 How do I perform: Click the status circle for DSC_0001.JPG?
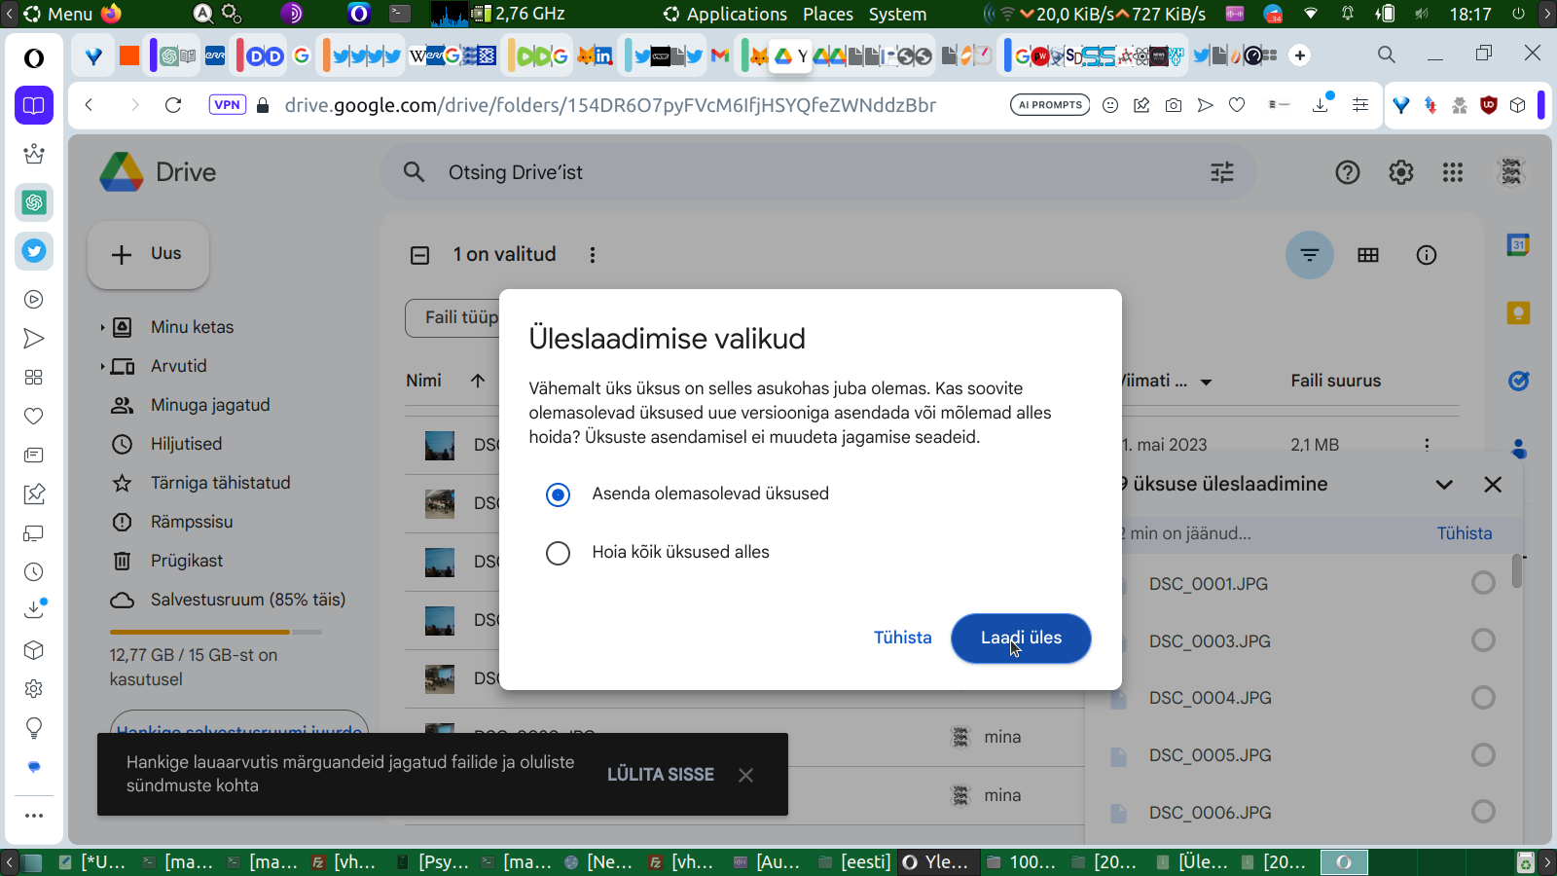click(x=1483, y=583)
